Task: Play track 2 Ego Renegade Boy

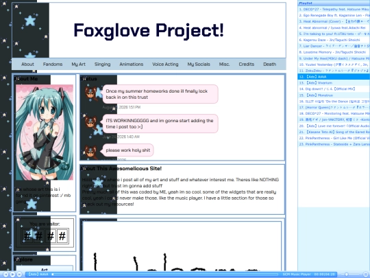Action: click(334, 15)
